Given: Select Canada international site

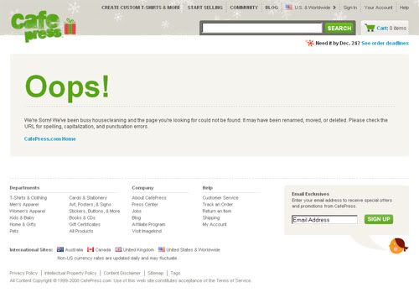Looking at the screenshot, I should pyautogui.click(x=103, y=249).
